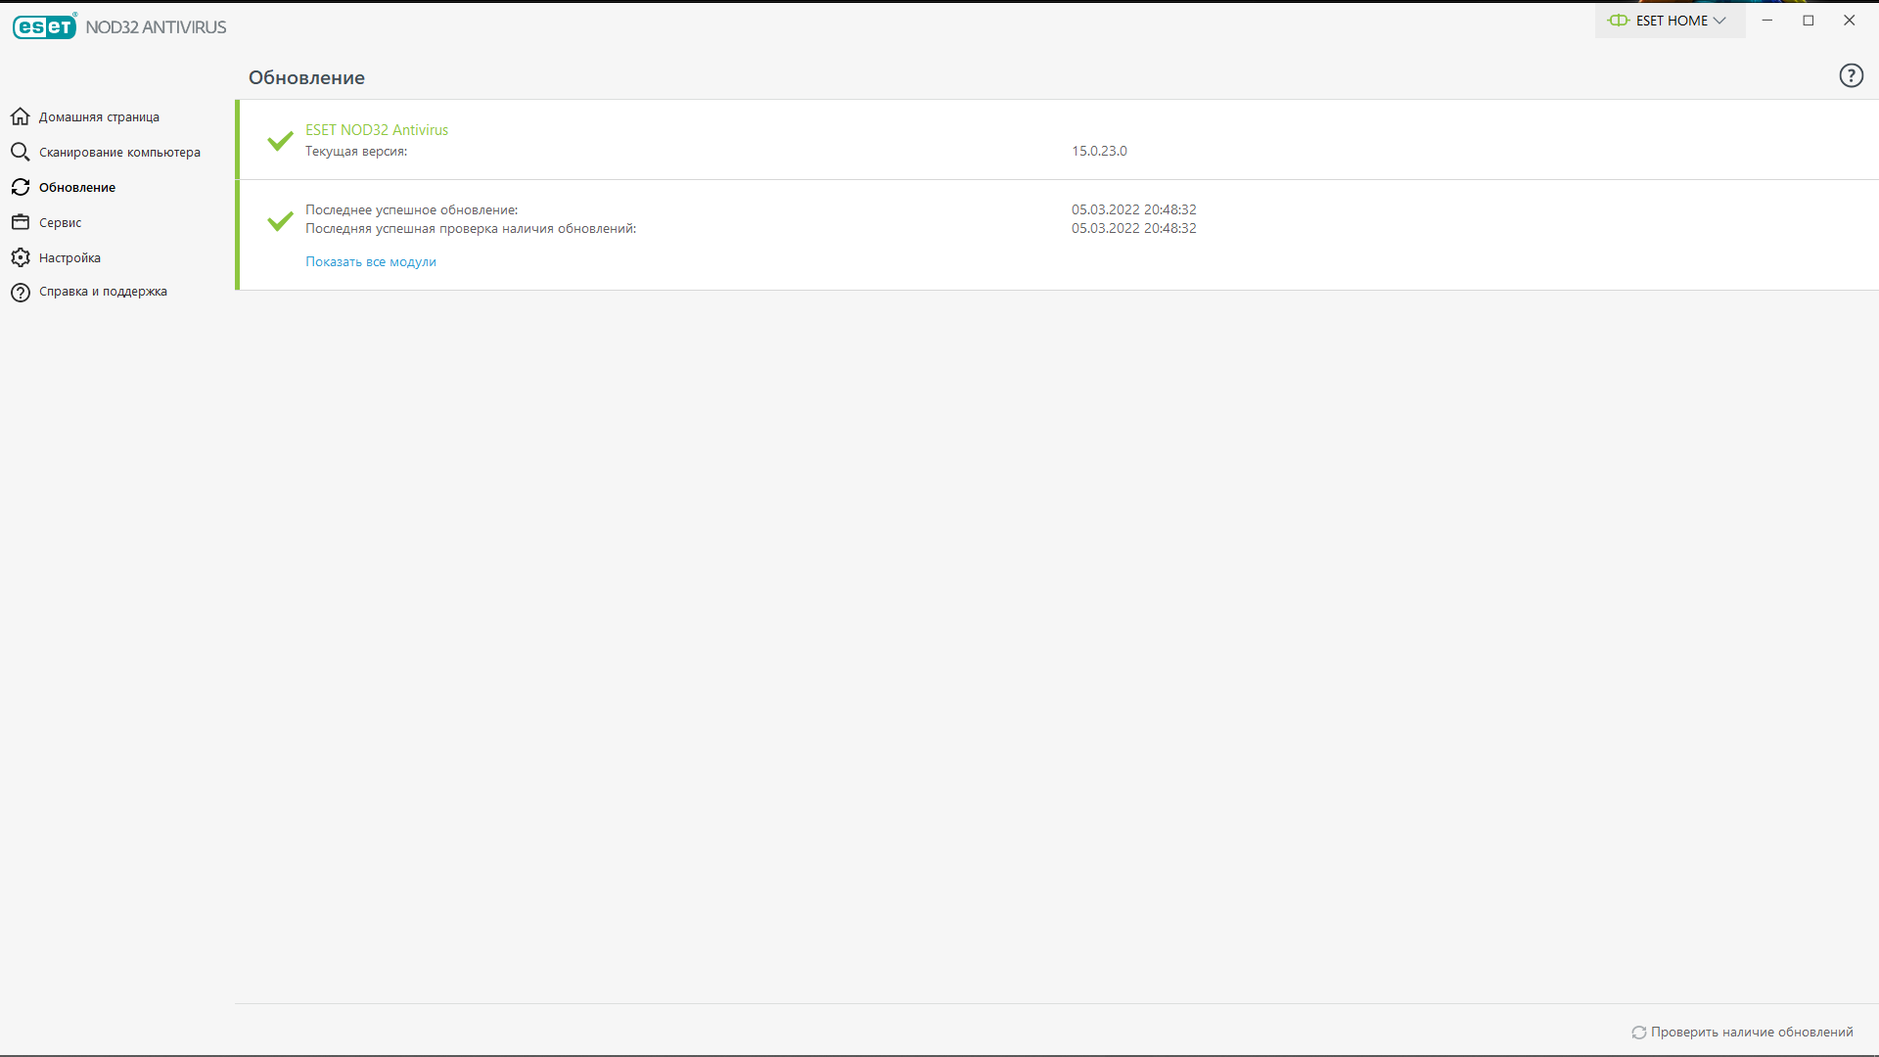Click the briefcase Сервис icon

pos(21,223)
